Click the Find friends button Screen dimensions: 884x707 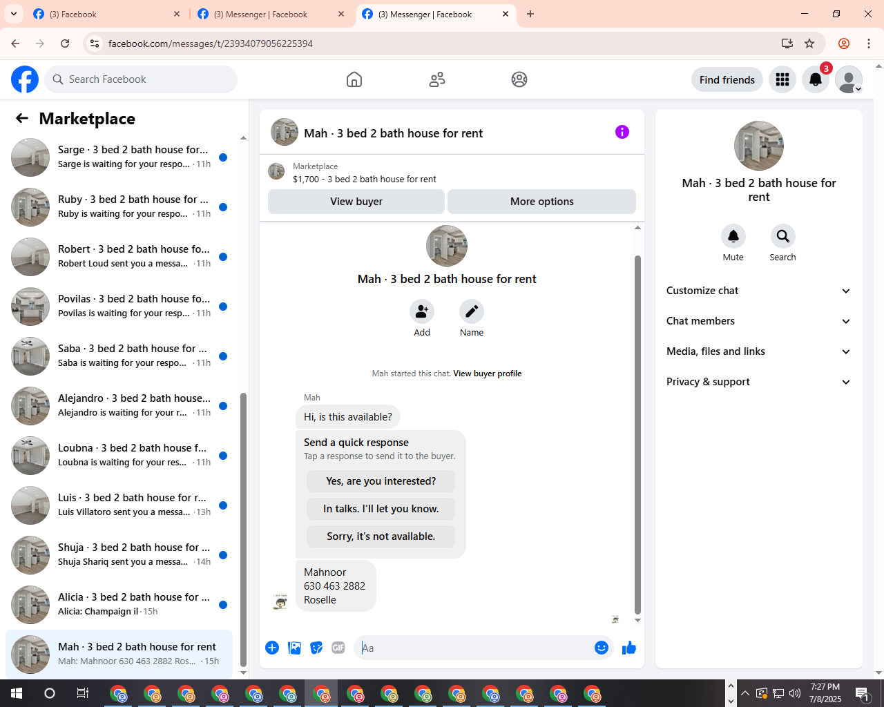click(x=727, y=79)
